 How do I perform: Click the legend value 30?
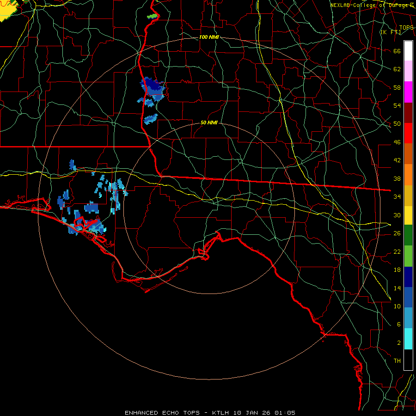[x=397, y=215]
